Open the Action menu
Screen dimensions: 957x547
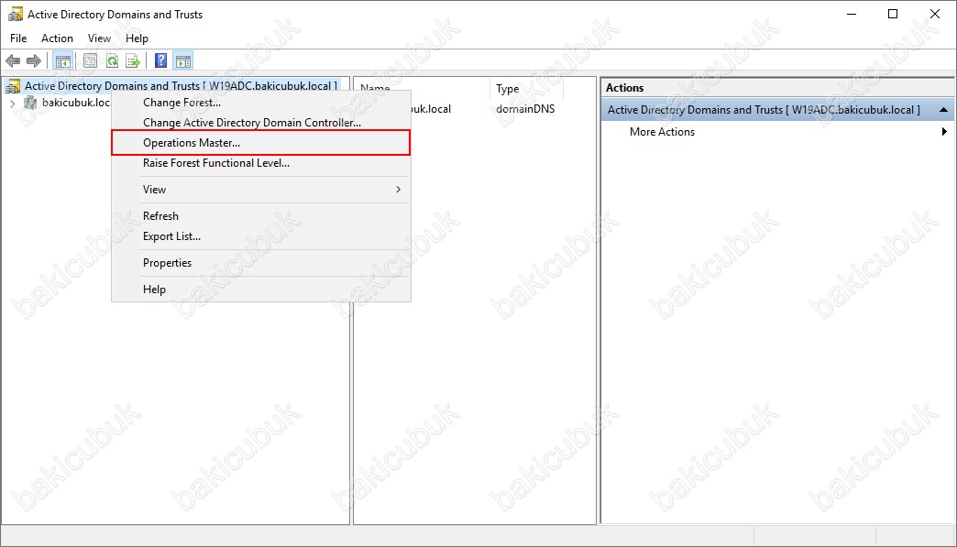(x=58, y=38)
